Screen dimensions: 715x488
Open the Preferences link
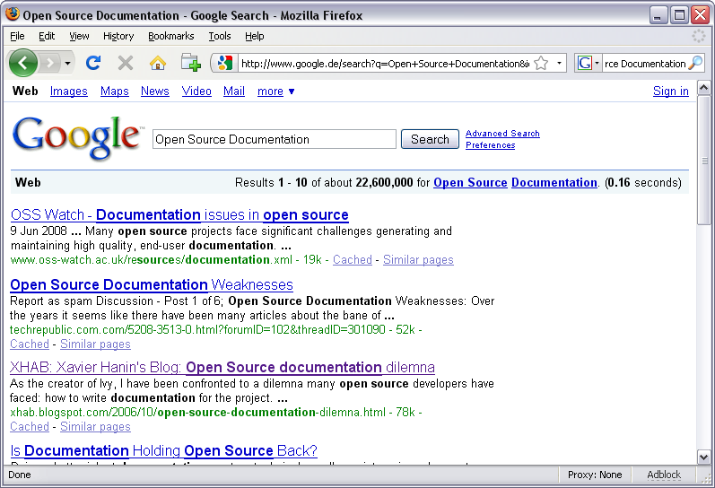point(490,145)
